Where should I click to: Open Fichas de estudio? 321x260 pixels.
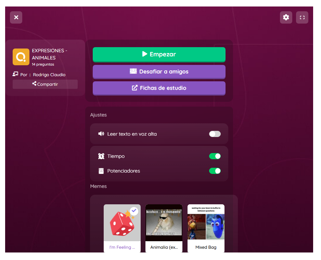(x=159, y=88)
